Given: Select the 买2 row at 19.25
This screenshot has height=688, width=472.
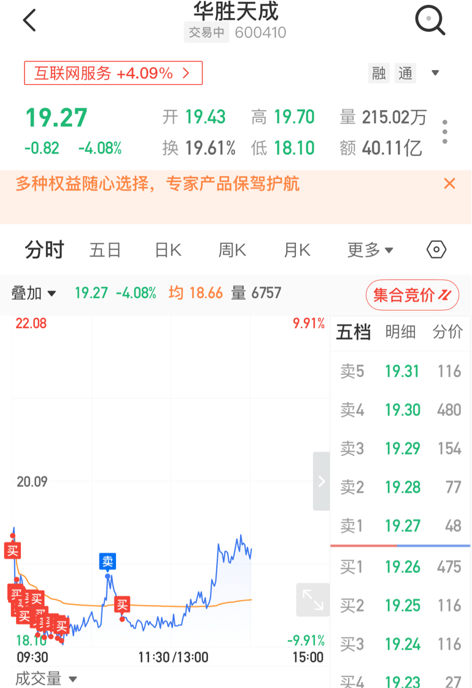Looking at the screenshot, I should click(x=401, y=606).
